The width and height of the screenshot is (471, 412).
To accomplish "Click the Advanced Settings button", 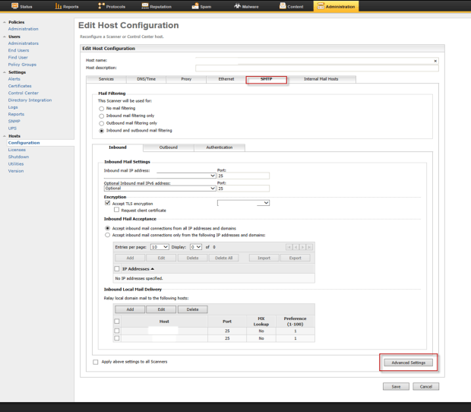I will (408, 363).
